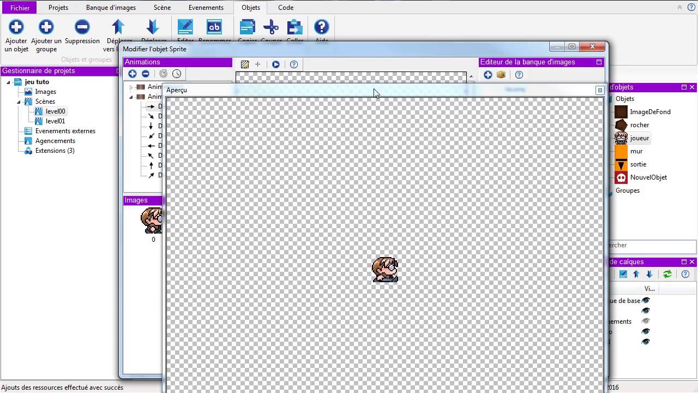Viewport: 698px width, 393px height.
Task: Select sprite image 0 thumbnail in Images panel
Action: coord(152,221)
